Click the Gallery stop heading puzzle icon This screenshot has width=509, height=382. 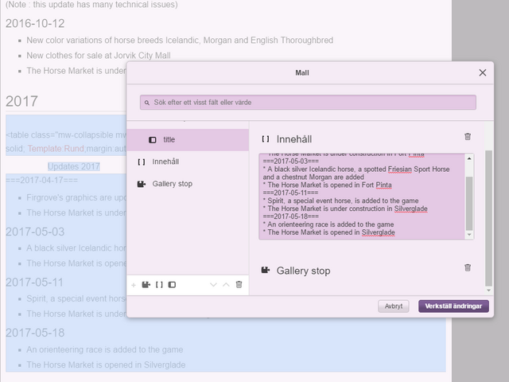tap(266, 270)
